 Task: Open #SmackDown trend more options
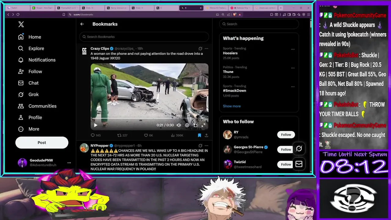point(293,87)
